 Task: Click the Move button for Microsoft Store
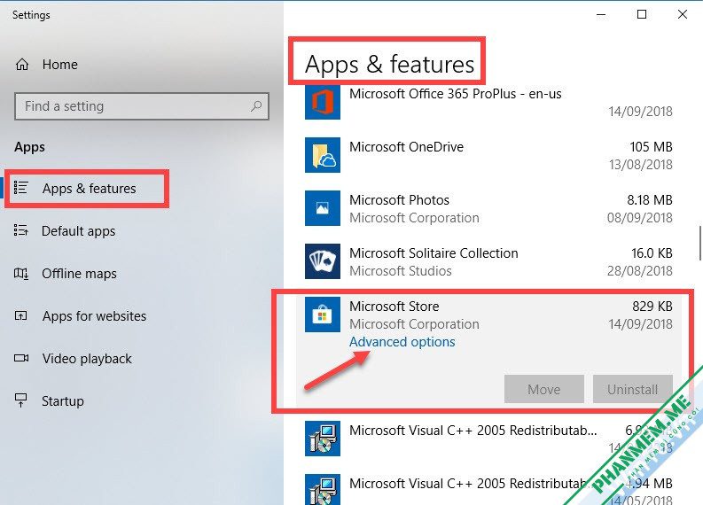[543, 389]
